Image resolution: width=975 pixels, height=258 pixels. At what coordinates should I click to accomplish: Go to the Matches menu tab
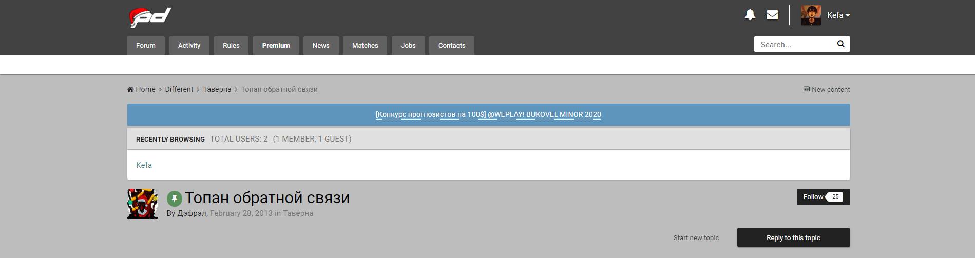[x=365, y=46]
